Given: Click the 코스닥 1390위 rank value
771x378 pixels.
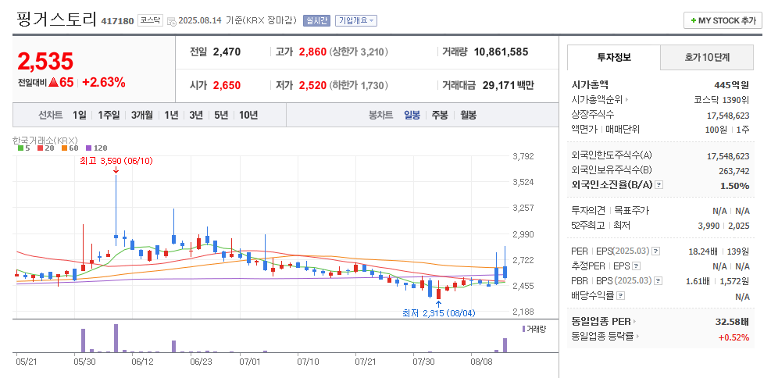Looking at the screenshot, I should click(x=721, y=100).
